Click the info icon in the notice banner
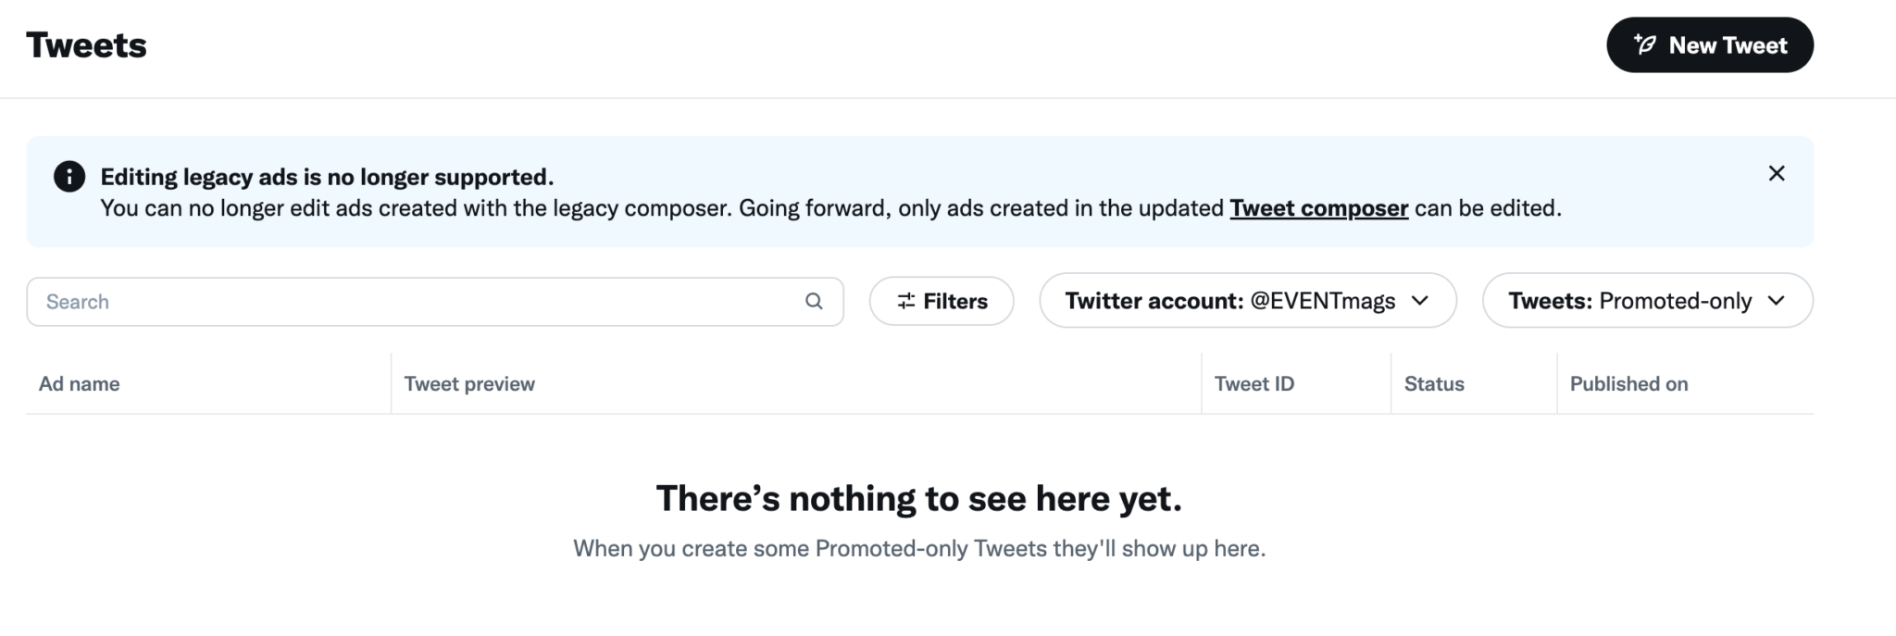Viewport: 1896px width, 636px height. (68, 176)
